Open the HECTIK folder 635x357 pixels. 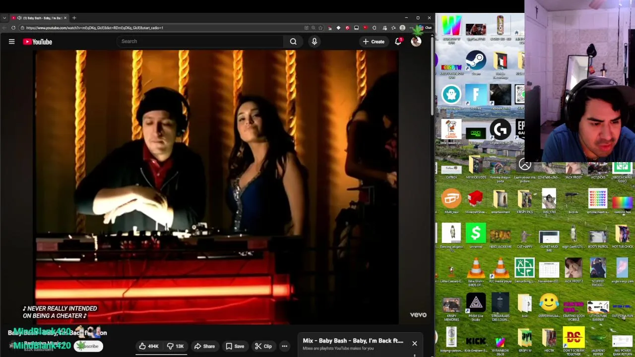point(549,341)
